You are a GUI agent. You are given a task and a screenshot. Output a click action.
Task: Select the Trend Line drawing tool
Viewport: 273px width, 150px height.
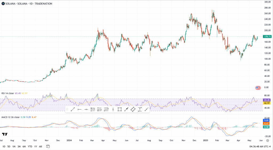coord(73,109)
